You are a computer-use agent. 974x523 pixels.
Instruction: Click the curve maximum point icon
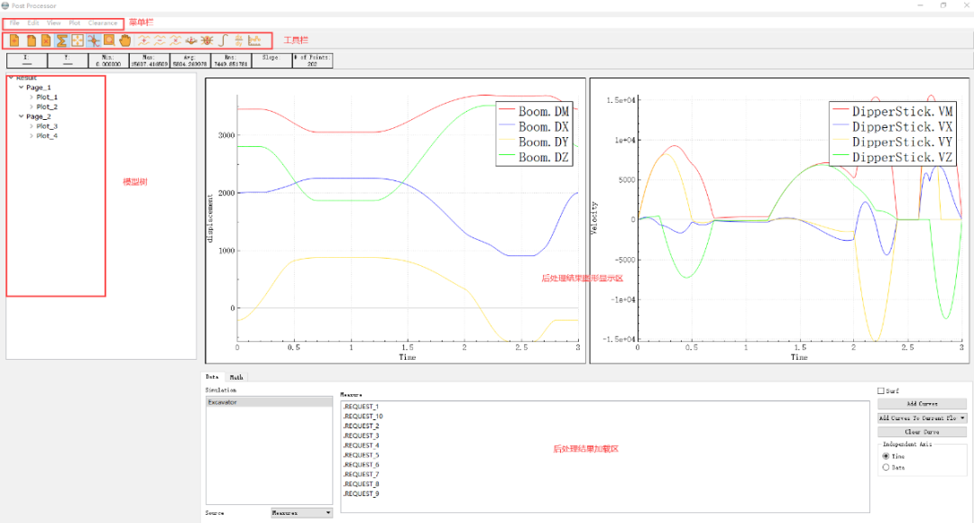tap(207, 41)
